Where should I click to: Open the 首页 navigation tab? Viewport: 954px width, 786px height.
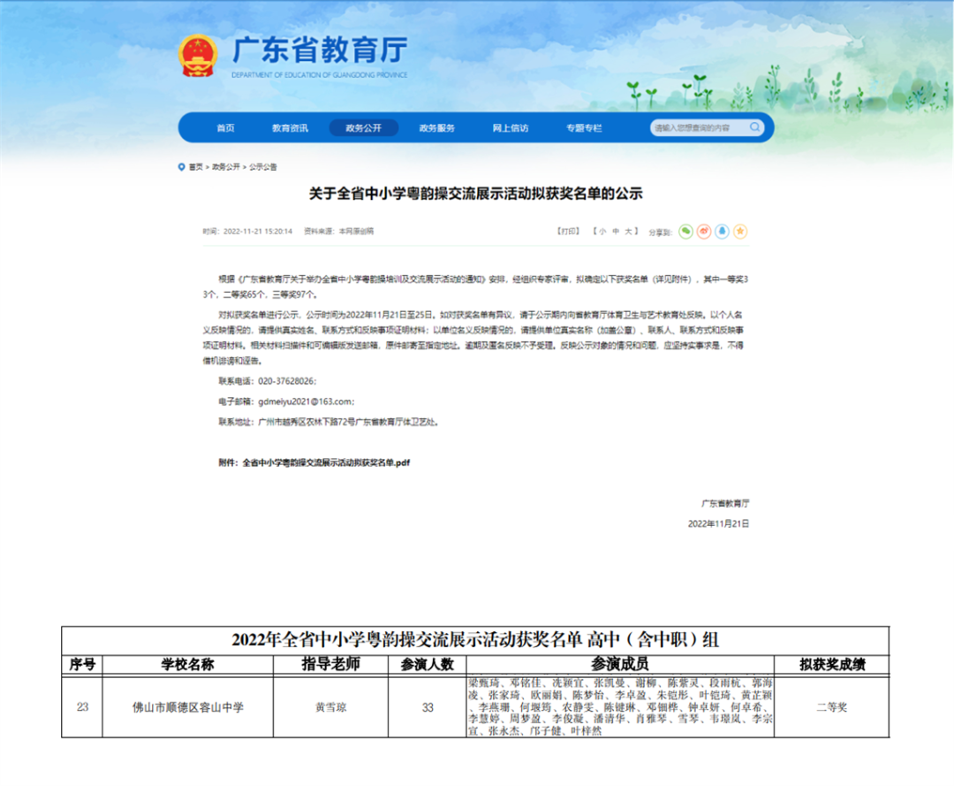click(x=225, y=128)
